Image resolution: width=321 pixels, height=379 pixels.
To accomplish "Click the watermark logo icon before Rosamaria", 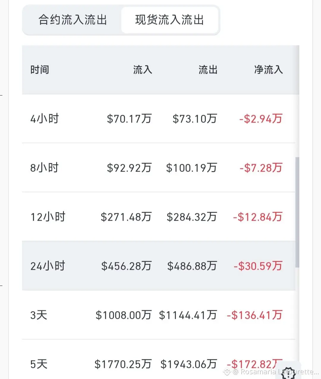I will pyautogui.click(x=227, y=372).
